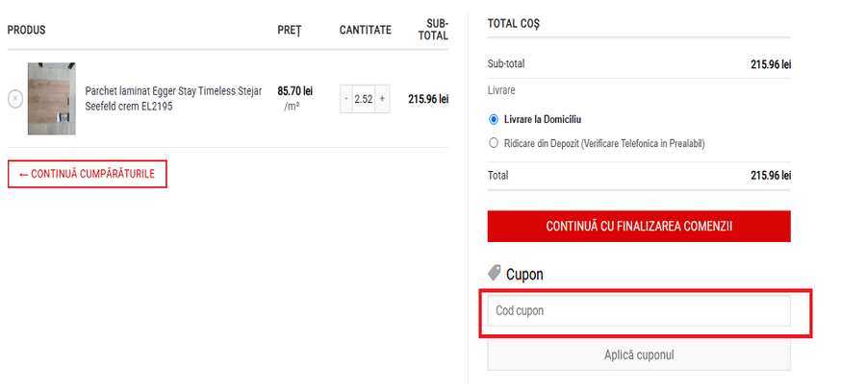Click the Total Coș heading
This screenshot has width=866, height=389.
click(514, 22)
